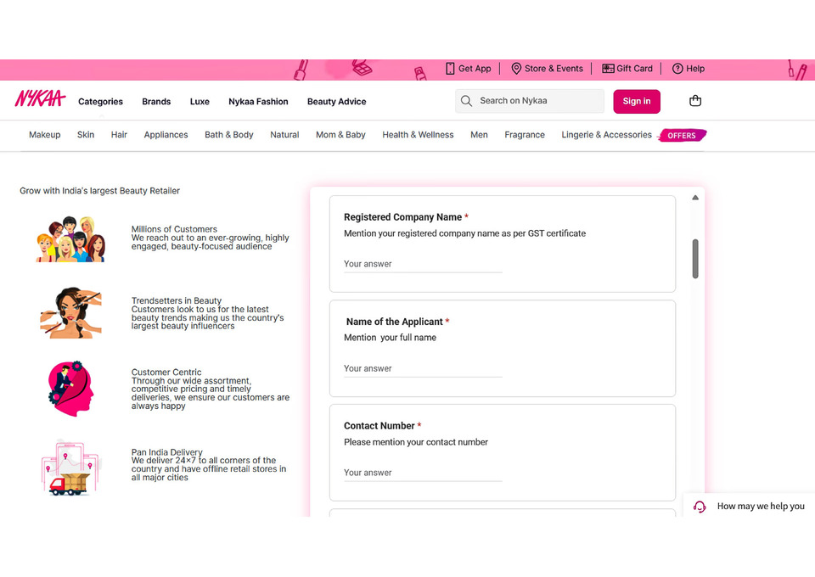Select the Fragrance category
This screenshot has height=577, width=815.
coord(525,135)
